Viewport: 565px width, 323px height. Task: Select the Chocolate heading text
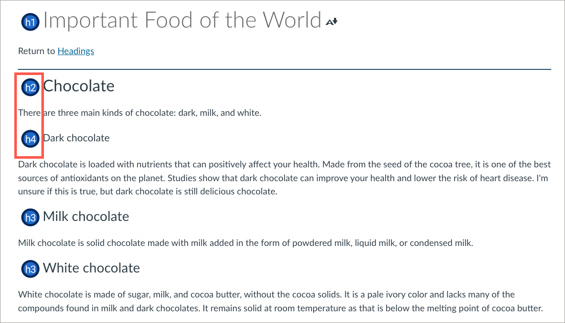[x=79, y=86]
